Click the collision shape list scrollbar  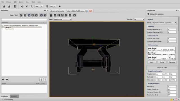click(175, 53)
